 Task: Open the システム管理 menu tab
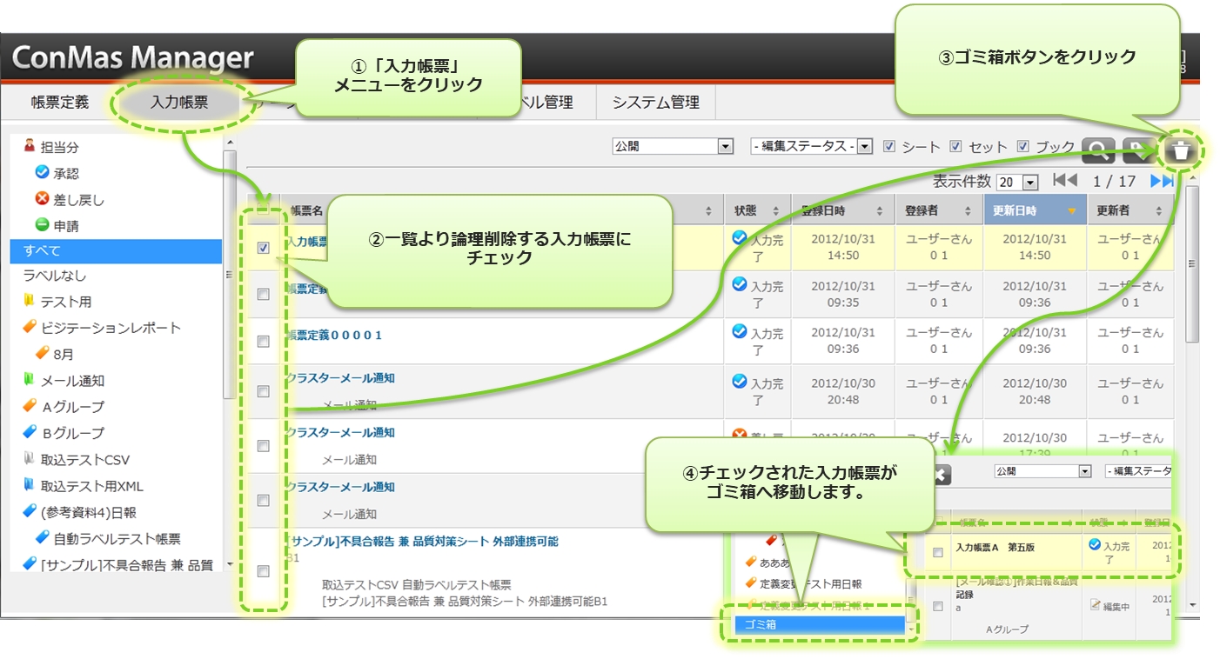click(655, 102)
